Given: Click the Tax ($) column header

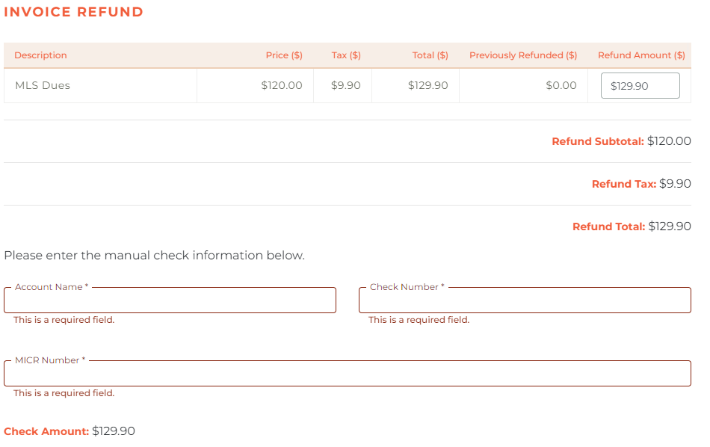Looking at the screenshot, I should click(346, 55).
